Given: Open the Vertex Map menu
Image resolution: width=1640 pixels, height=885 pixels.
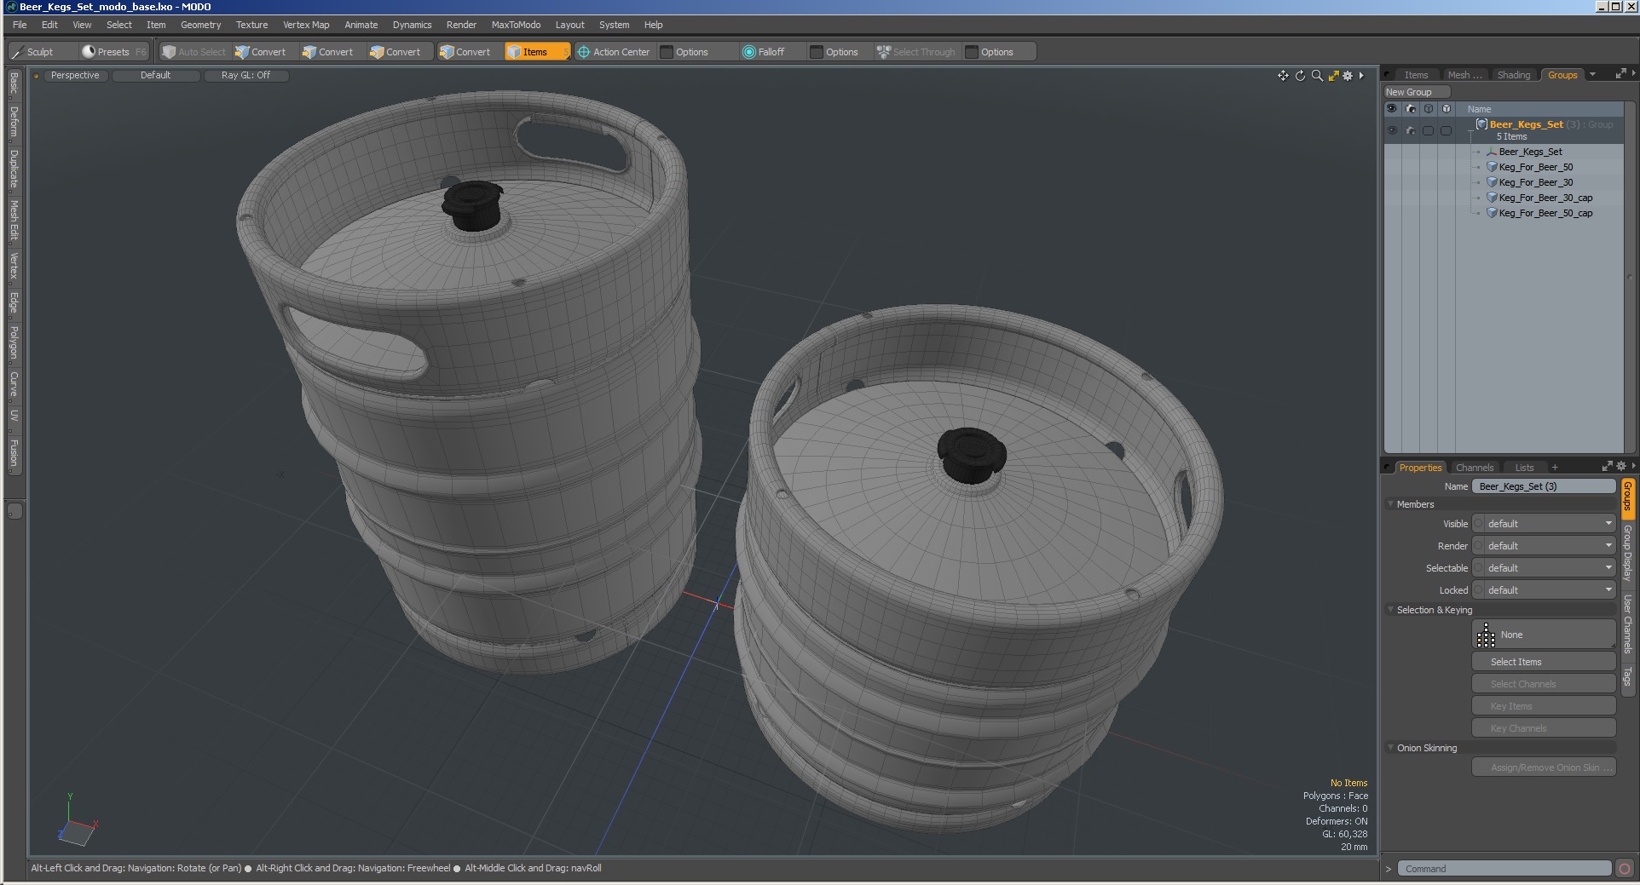Looking at the screenshot, I should [x=306, y=25].
